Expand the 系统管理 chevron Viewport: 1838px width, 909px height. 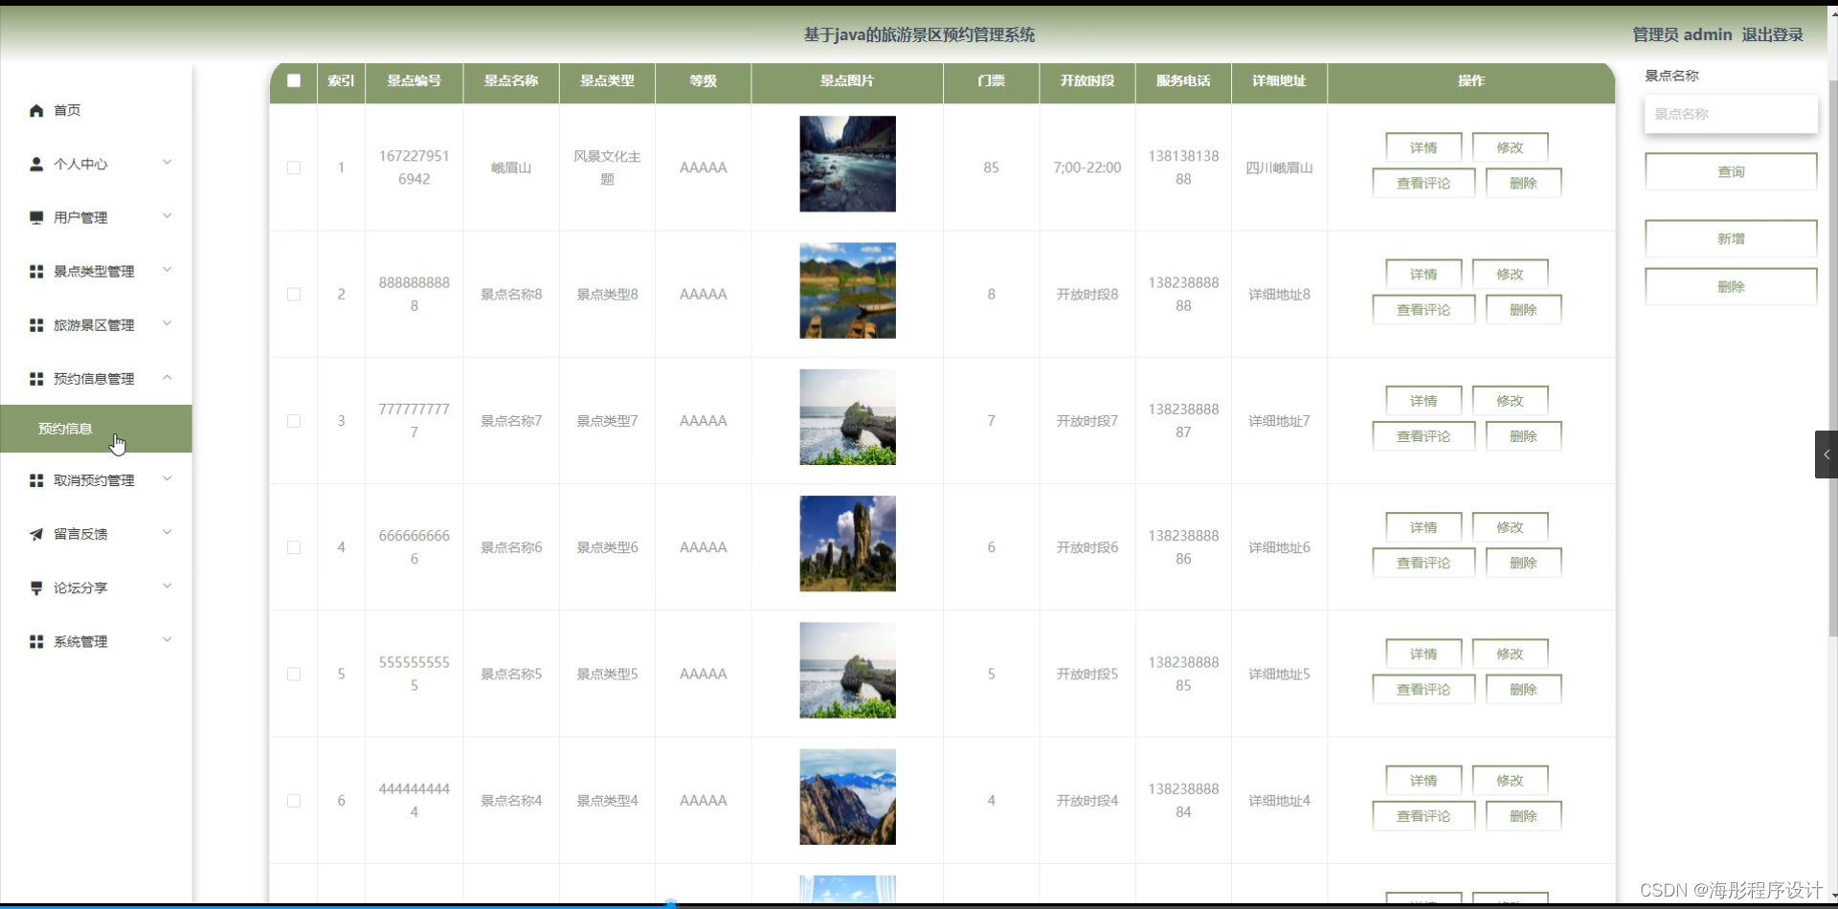tap(168, 639)
